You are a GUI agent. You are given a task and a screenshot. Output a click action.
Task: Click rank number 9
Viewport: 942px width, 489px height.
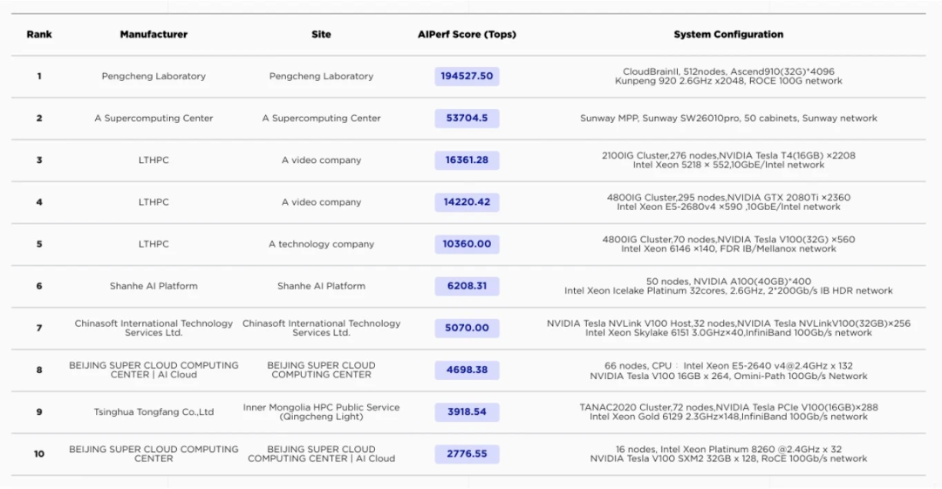tap(39, 412)
